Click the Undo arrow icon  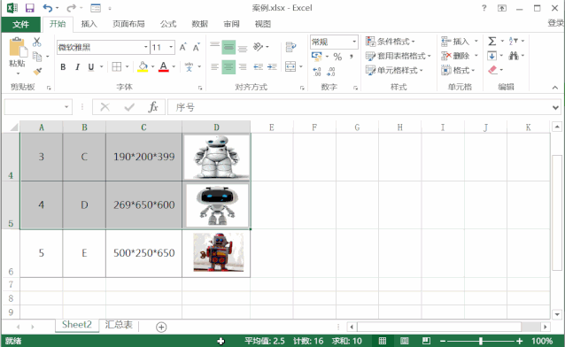(x=48, y=8)
